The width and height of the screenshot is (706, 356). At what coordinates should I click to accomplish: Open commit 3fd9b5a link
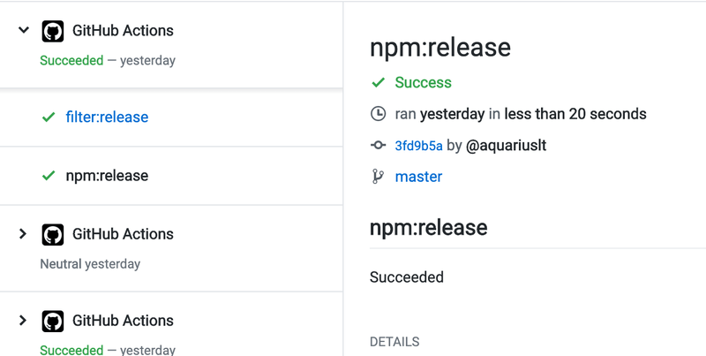tap(419, 146)
